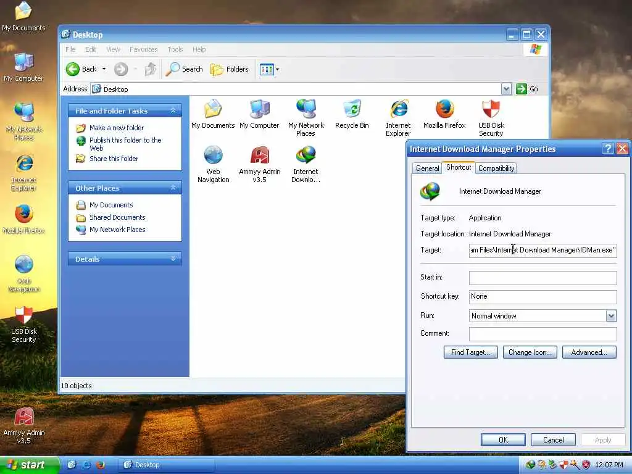Click Publish this folder to the Web
This screenshot has width=632, height=474.
coord(125,144)
